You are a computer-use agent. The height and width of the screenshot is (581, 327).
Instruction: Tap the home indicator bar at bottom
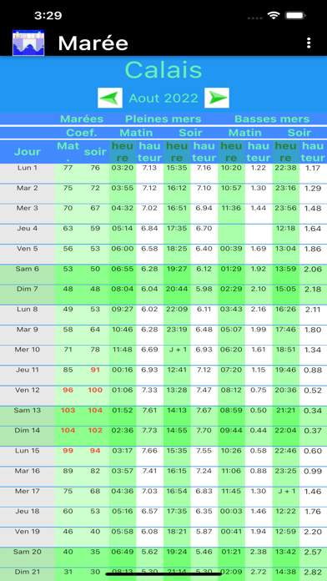pyautogui.click(x=163, y=574)
